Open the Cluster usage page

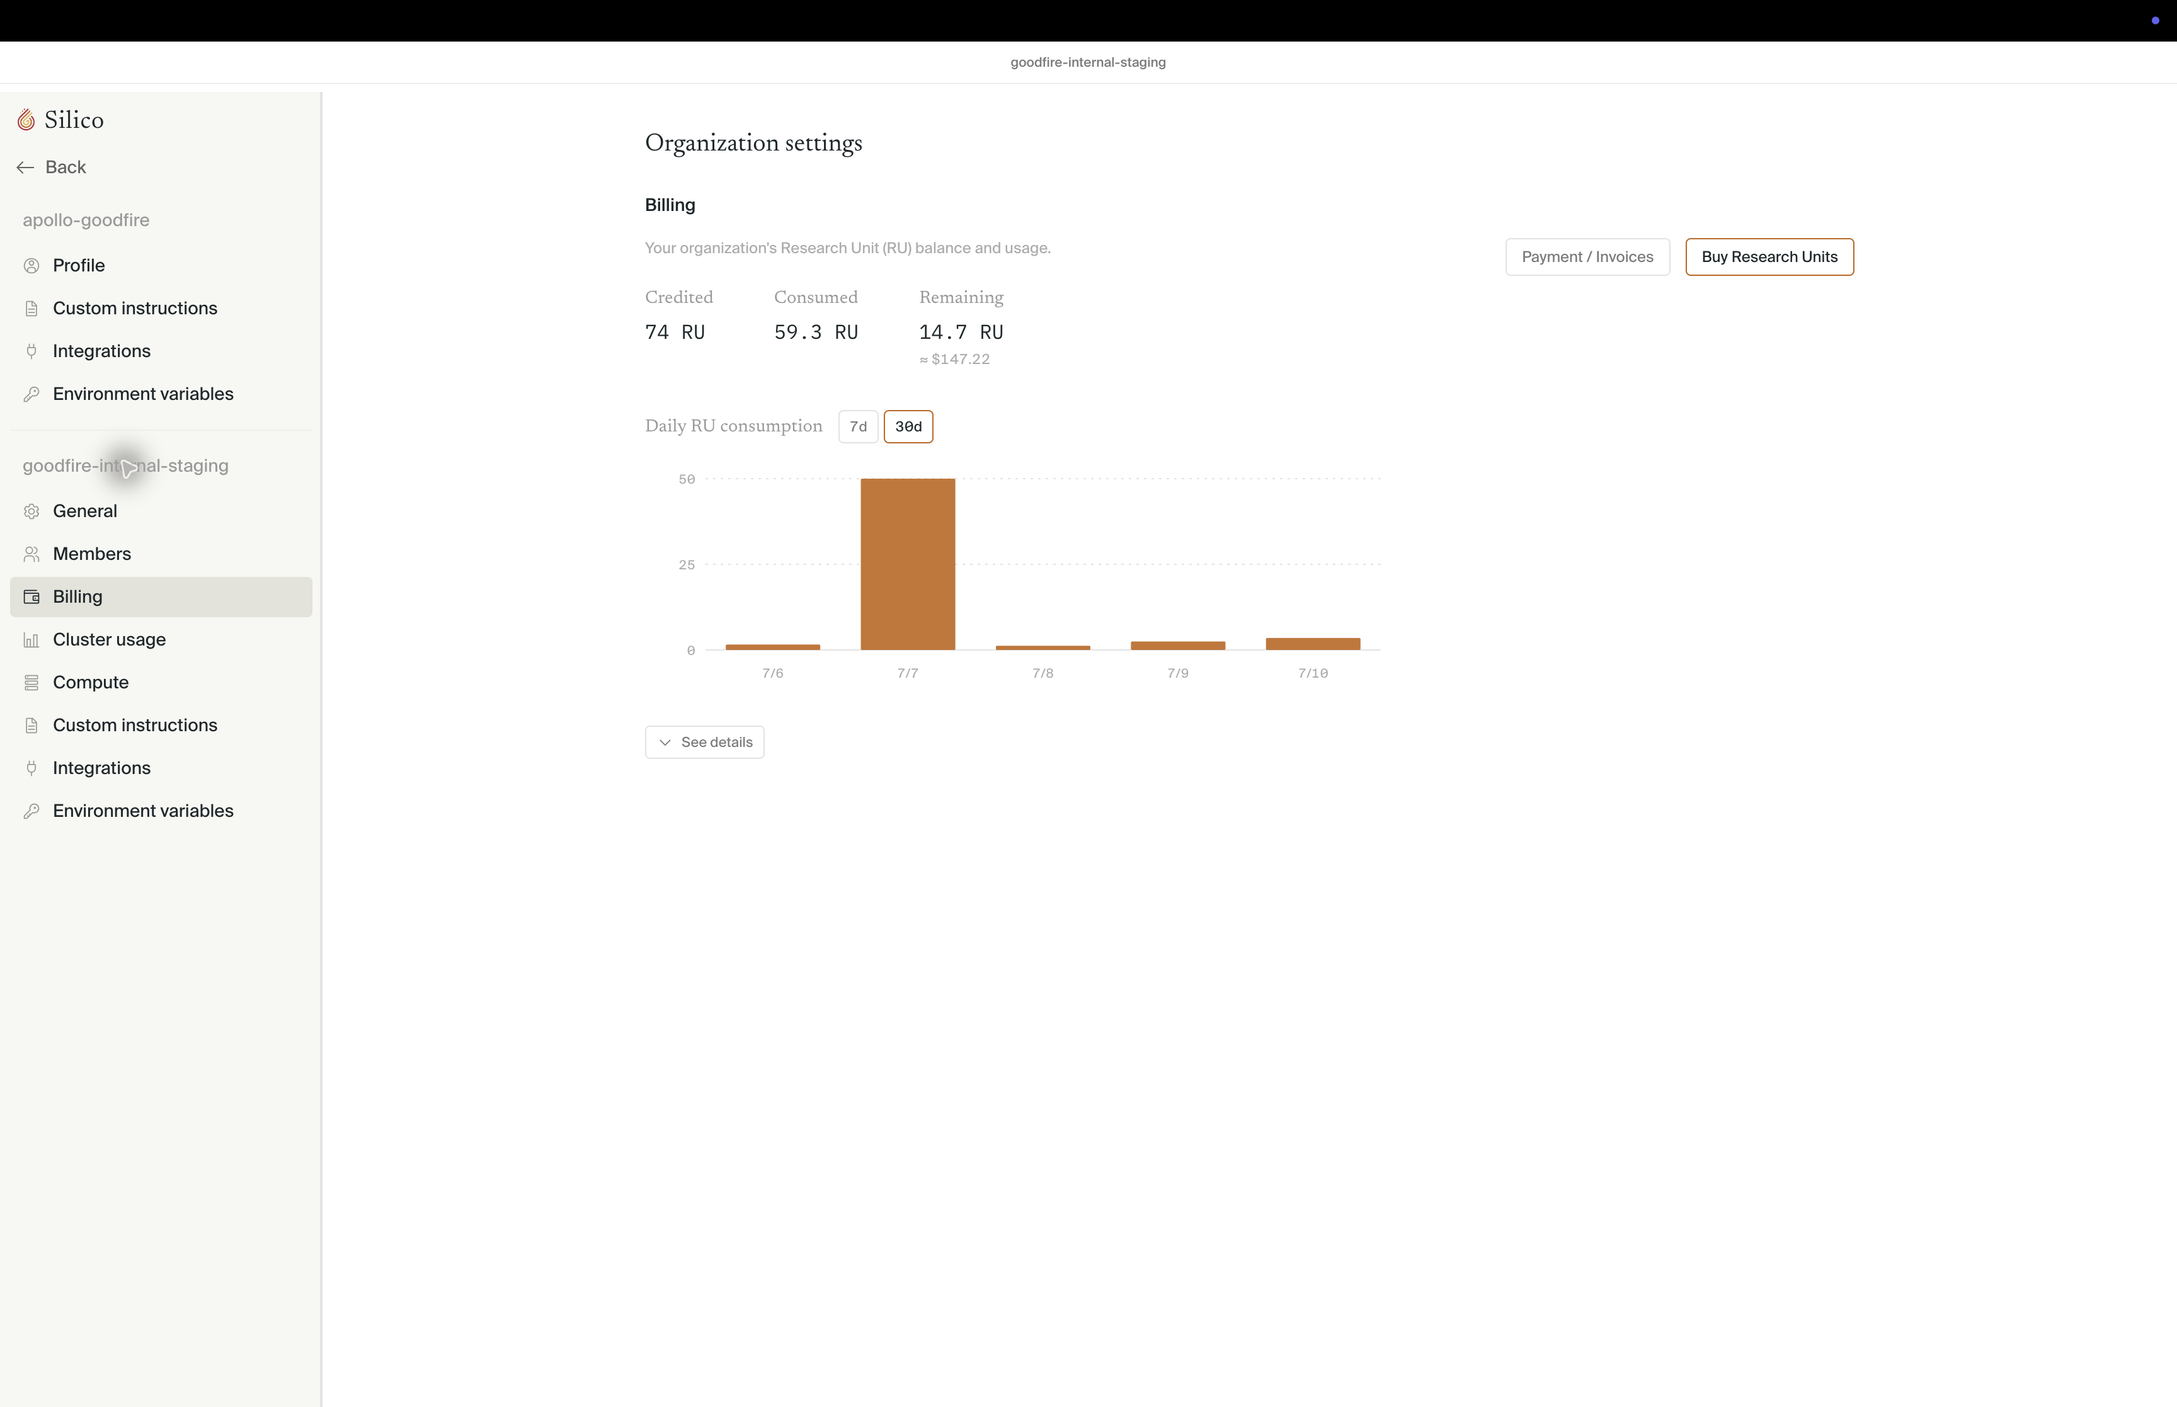[x=161, y=641]
